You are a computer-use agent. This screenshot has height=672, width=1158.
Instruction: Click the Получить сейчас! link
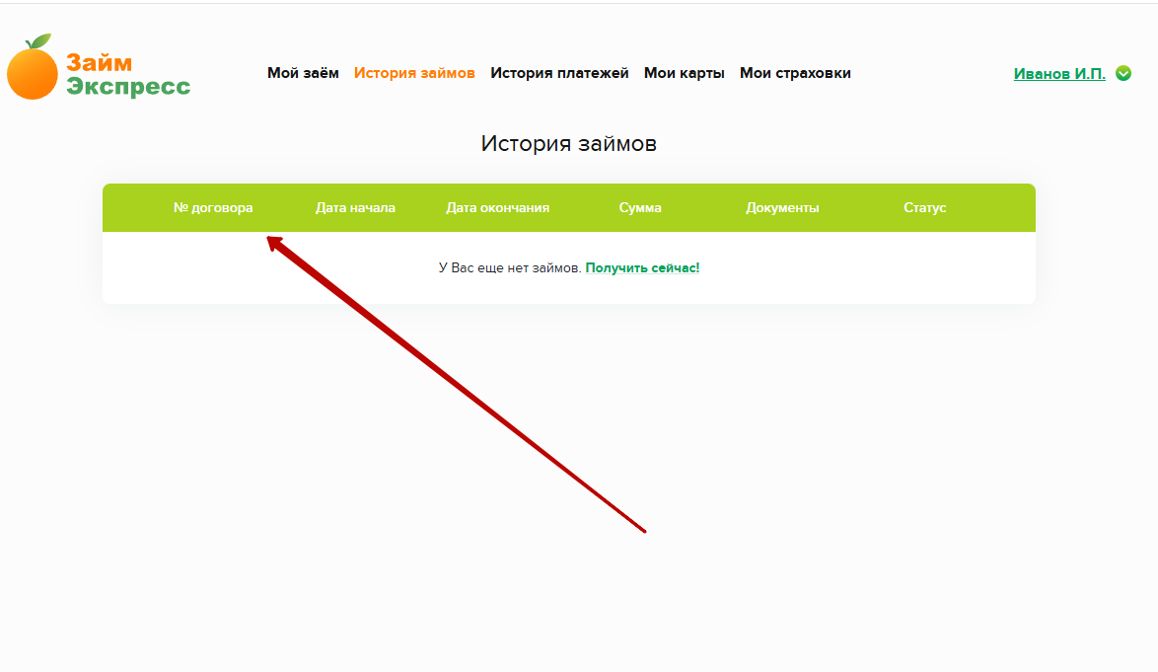[642, 268]
